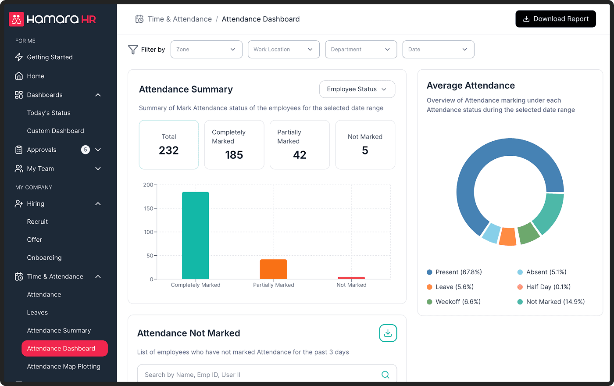This screenshot has width=614, height=386.
Task: Go to Offer under Hiring
Action: pyautogui.click(x=35, y=239)
